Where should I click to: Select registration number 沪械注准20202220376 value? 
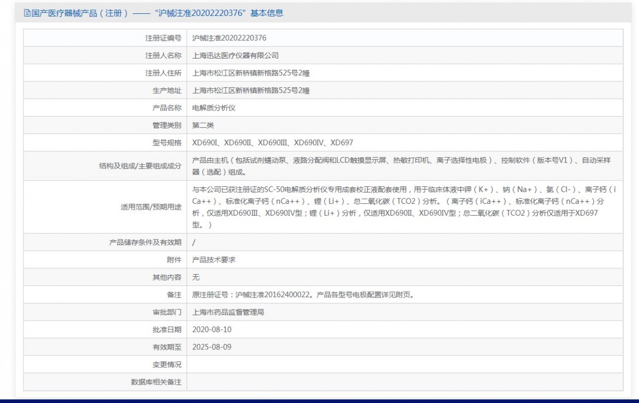pos(230,38)
